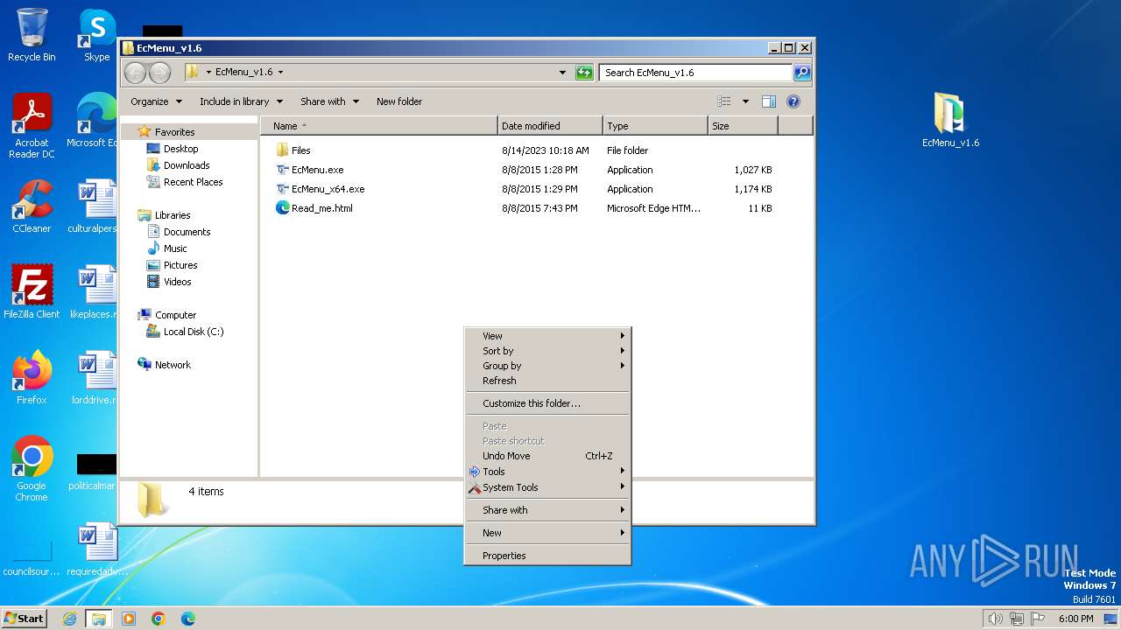Open Microsoft Edge from taskbar
This screenshot has width=1121, height=630.
click(188, 619)
